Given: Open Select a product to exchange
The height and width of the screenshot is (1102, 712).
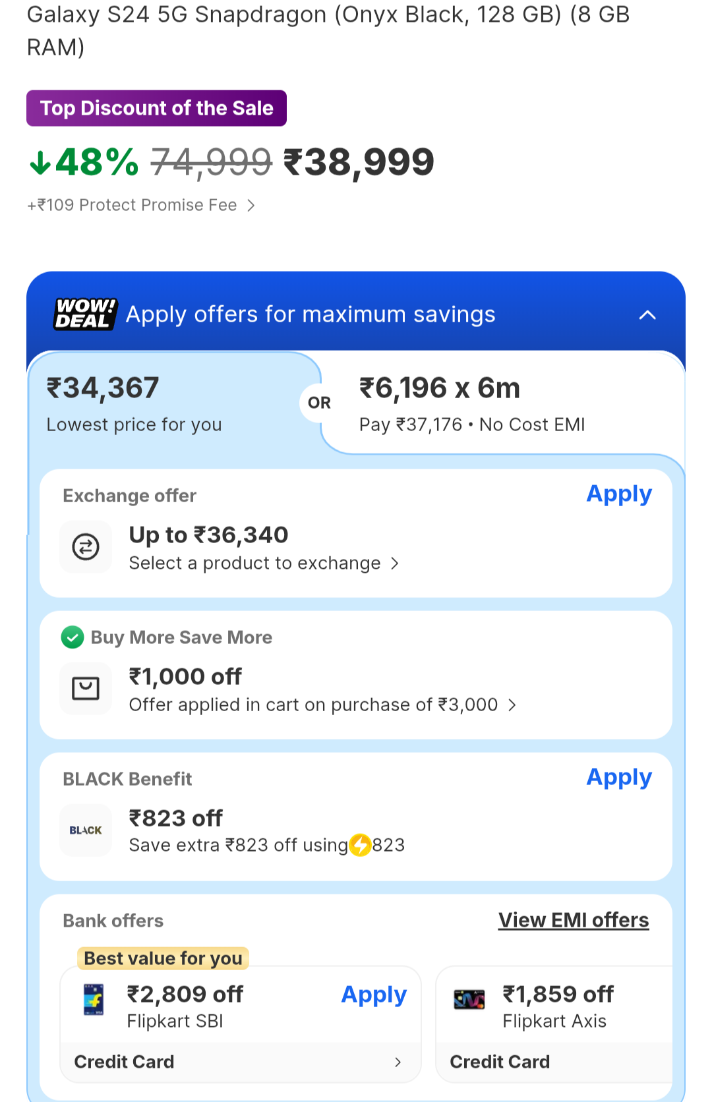Looking at the screenshot, I should click(x=264, y=564).
